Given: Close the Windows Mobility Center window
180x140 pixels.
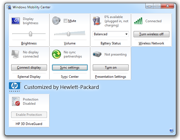Looking at the screenshot, I should tap(167, 6).
